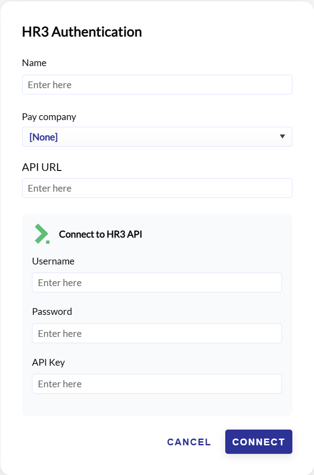Click the CANCEL button

(189, 442)
